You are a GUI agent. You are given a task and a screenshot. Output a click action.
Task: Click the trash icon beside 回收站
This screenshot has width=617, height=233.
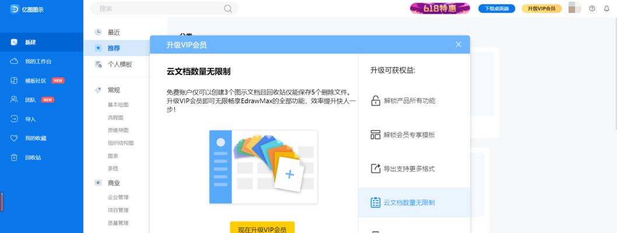coord(14,157)
